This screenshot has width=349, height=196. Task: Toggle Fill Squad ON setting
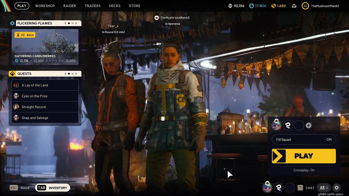click(304, 139)
